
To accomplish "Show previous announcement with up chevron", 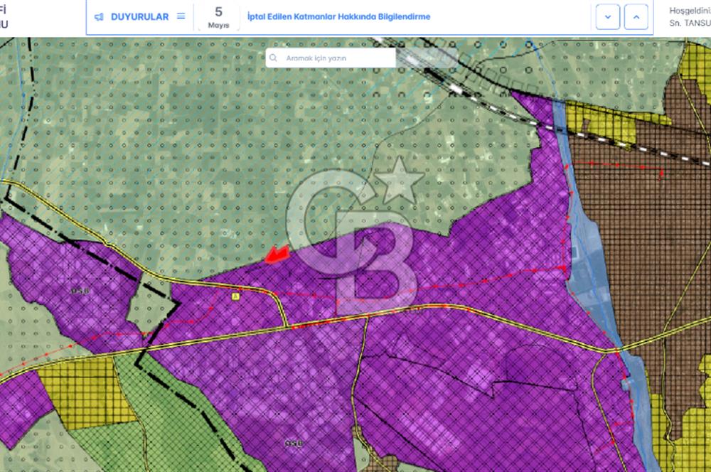I will [636, 17].
